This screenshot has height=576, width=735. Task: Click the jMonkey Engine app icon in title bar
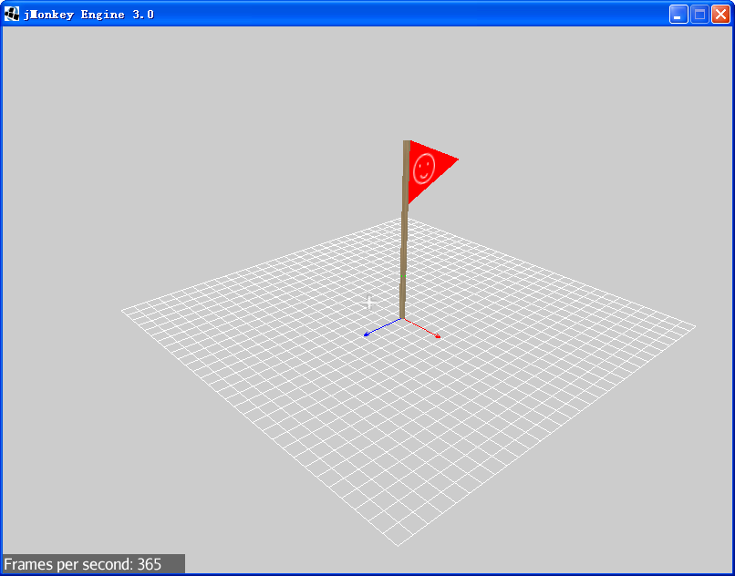coord(12,15)
